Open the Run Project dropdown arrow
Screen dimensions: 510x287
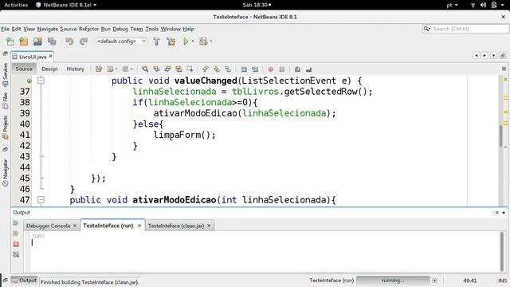pyautogui.click(x=193, y=41)
